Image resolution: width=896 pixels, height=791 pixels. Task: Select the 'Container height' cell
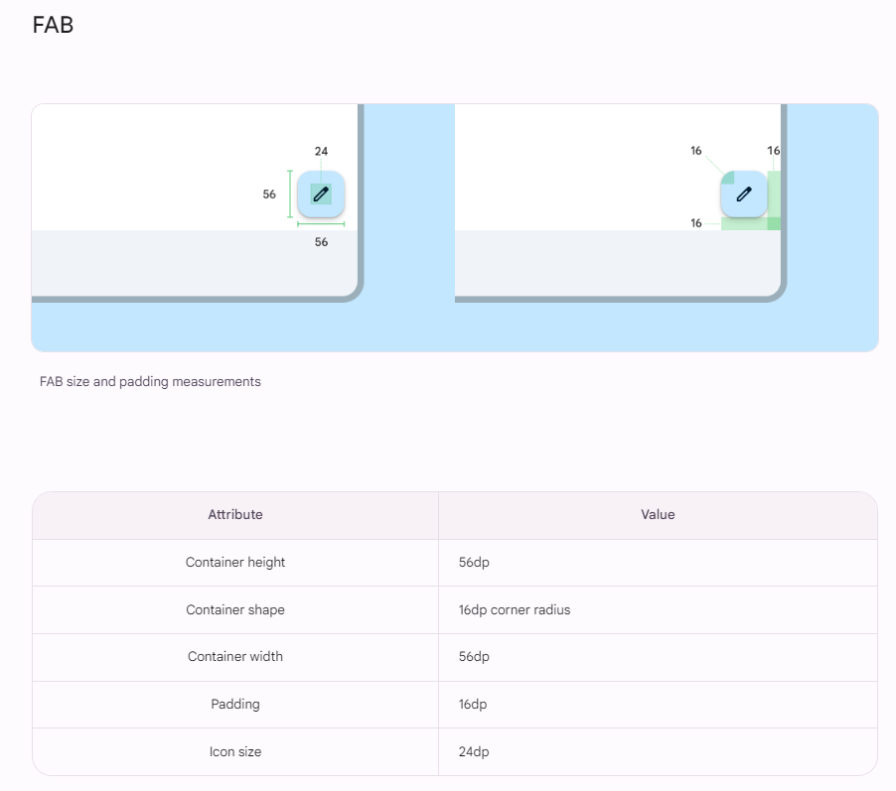[235, 562]
